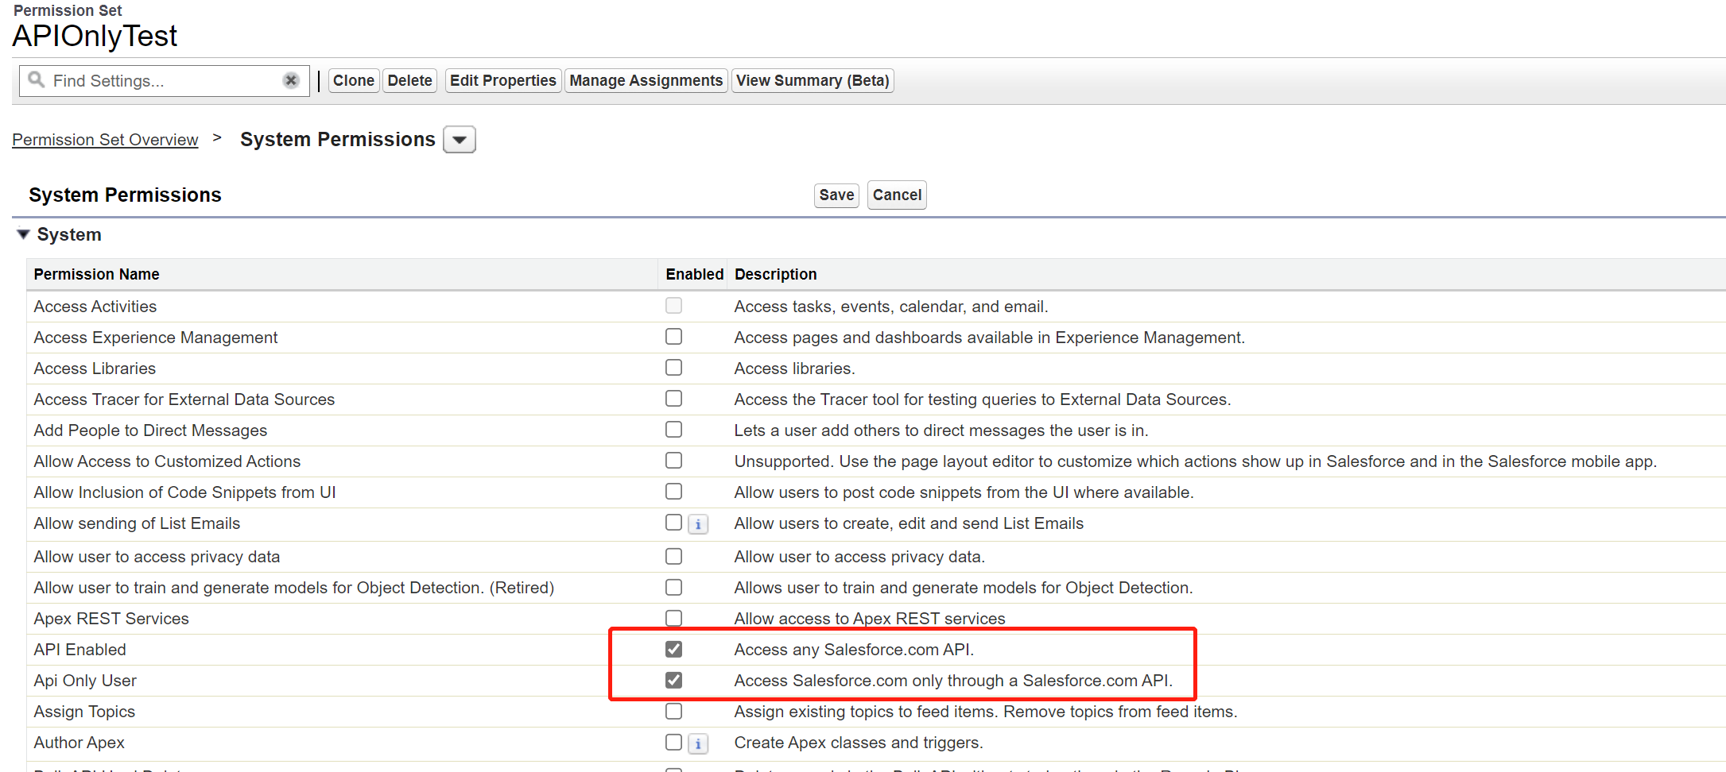Open View Summary (Beta)
Viewport: 1726px width, 772px height.
coord(813,80)
